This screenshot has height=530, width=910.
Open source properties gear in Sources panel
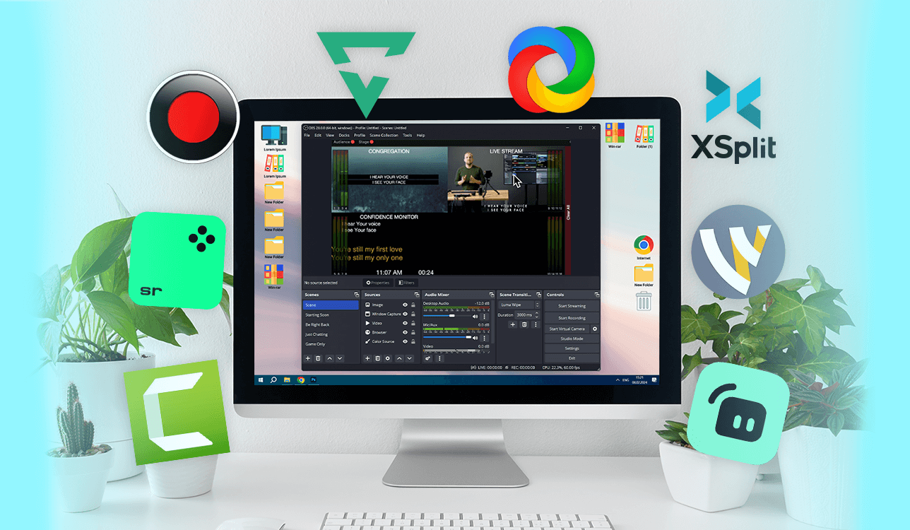point(388,358)
